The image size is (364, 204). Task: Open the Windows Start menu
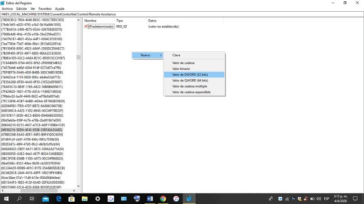(x=6, y=199)
